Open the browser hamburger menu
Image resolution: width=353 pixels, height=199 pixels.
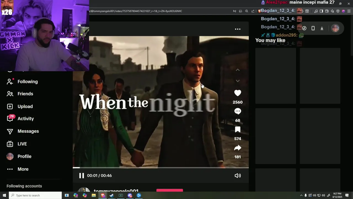[349, 11]
